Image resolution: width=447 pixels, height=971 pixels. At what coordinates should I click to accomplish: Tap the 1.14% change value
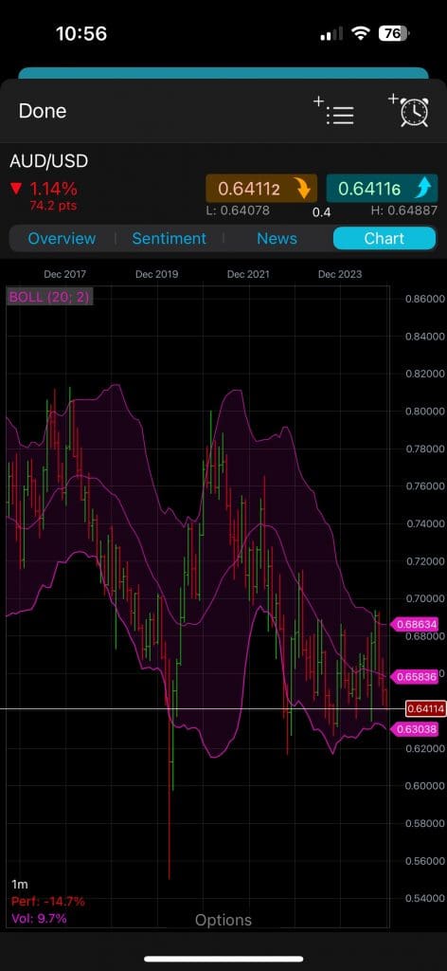(x=52, y=189)
